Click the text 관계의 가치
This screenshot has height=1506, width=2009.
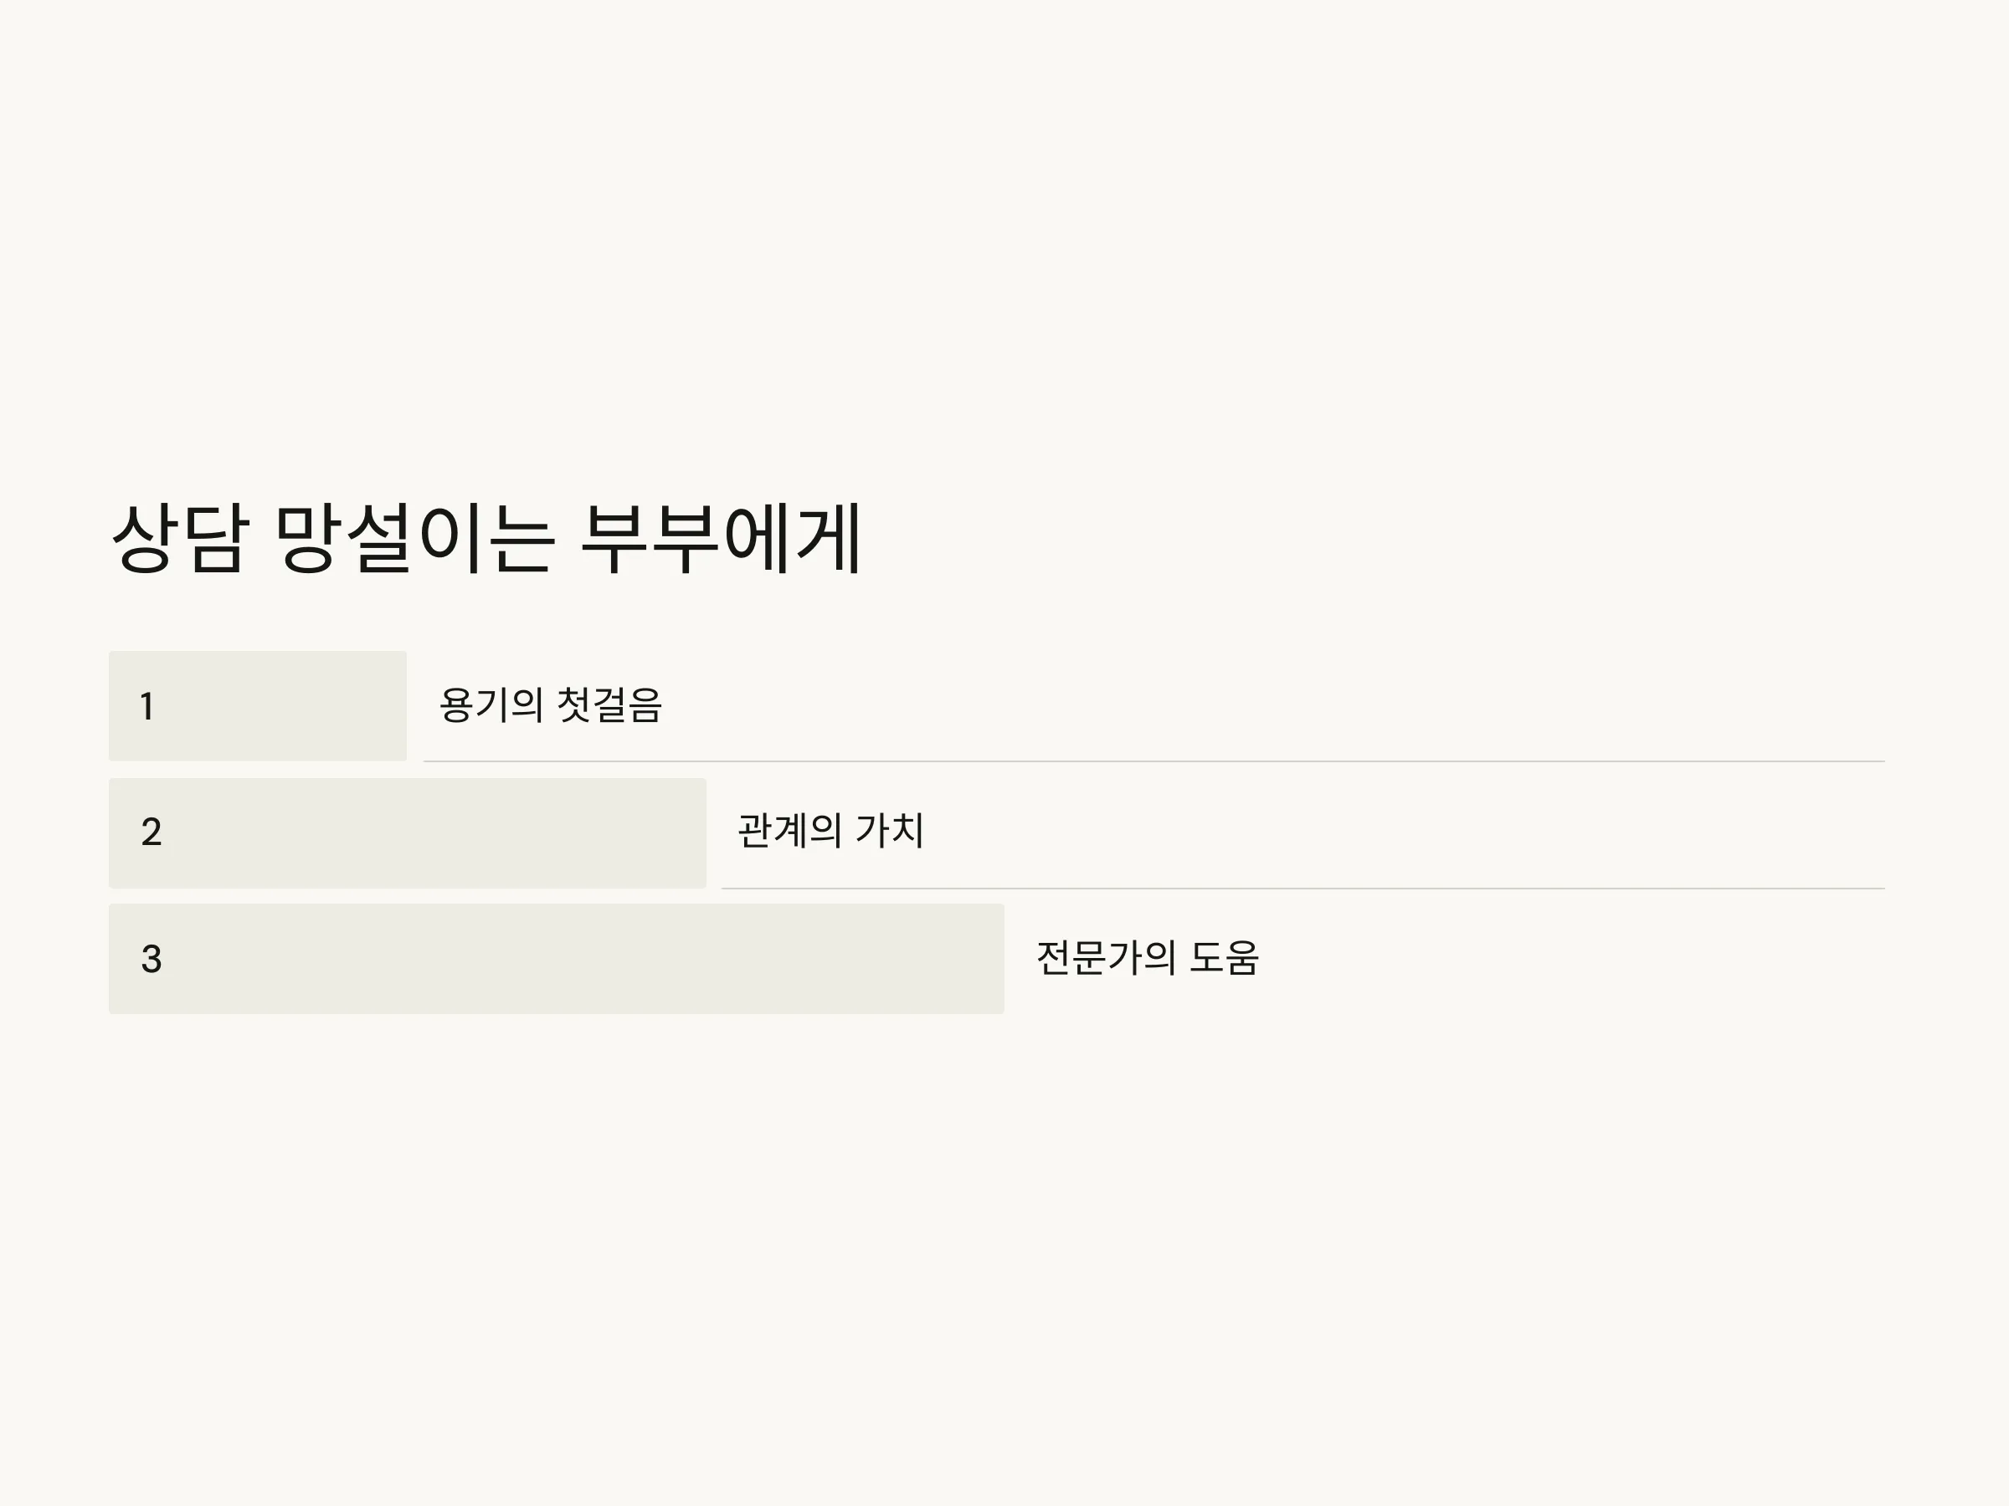831,831
